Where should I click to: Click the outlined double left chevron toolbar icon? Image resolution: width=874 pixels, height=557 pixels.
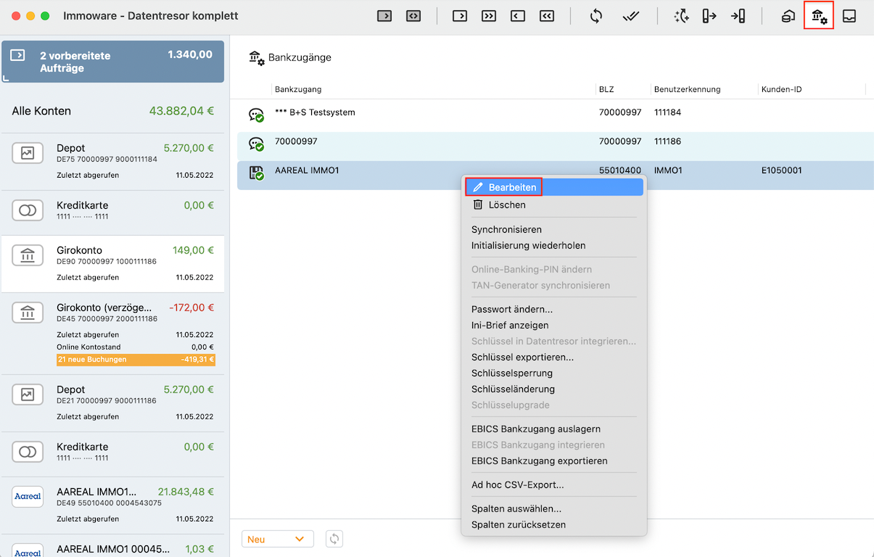click(x=547, y=16)
